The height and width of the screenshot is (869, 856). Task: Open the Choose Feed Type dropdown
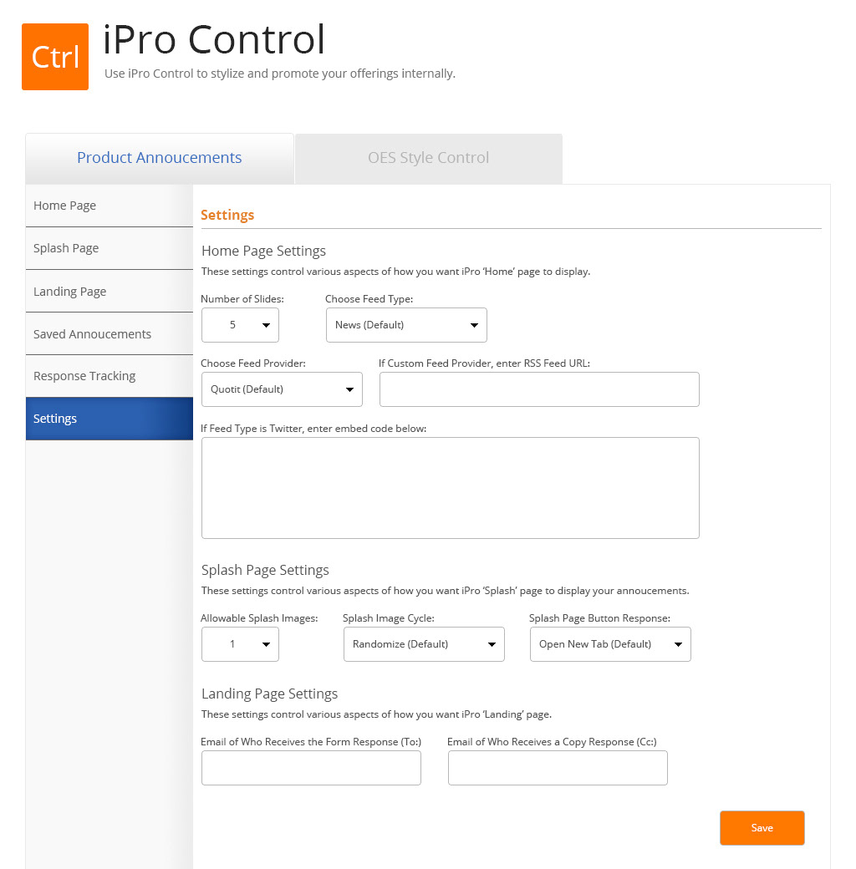406,325
